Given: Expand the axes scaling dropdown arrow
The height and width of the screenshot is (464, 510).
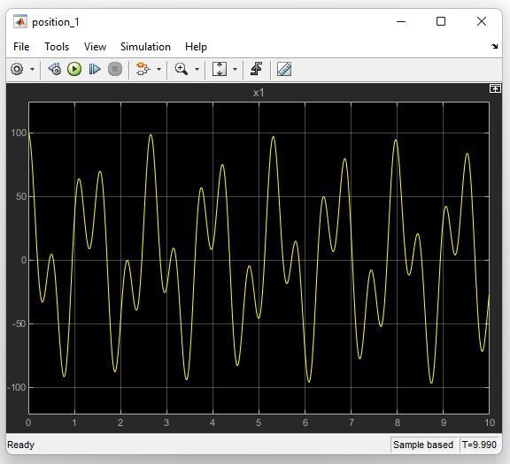Looking at the screenshot, I should tap(235, 69).
